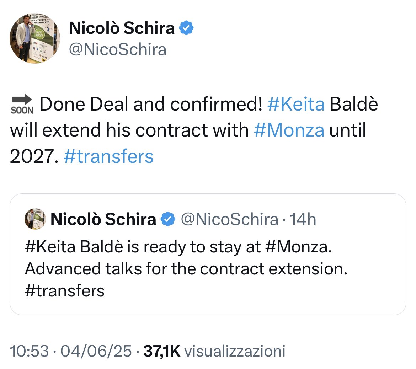
Task: Click the Nicolò Schira display name at top
Action: pyautogui.click(x=122, y=28)
